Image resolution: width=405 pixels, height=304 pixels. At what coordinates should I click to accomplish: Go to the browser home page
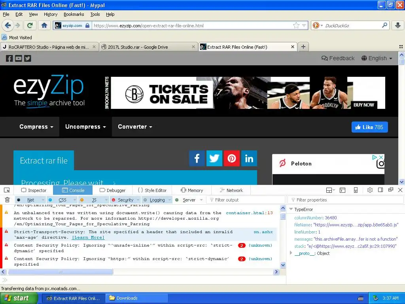tap(44, 25)
